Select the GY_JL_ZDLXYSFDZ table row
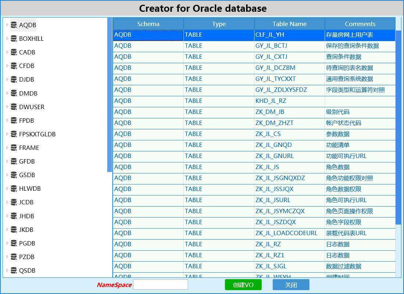This screenshot has height=294, width=404. tap(254, 90)
